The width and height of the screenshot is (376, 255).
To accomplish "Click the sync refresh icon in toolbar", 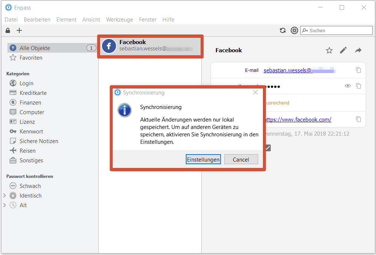I will (283, 30).
